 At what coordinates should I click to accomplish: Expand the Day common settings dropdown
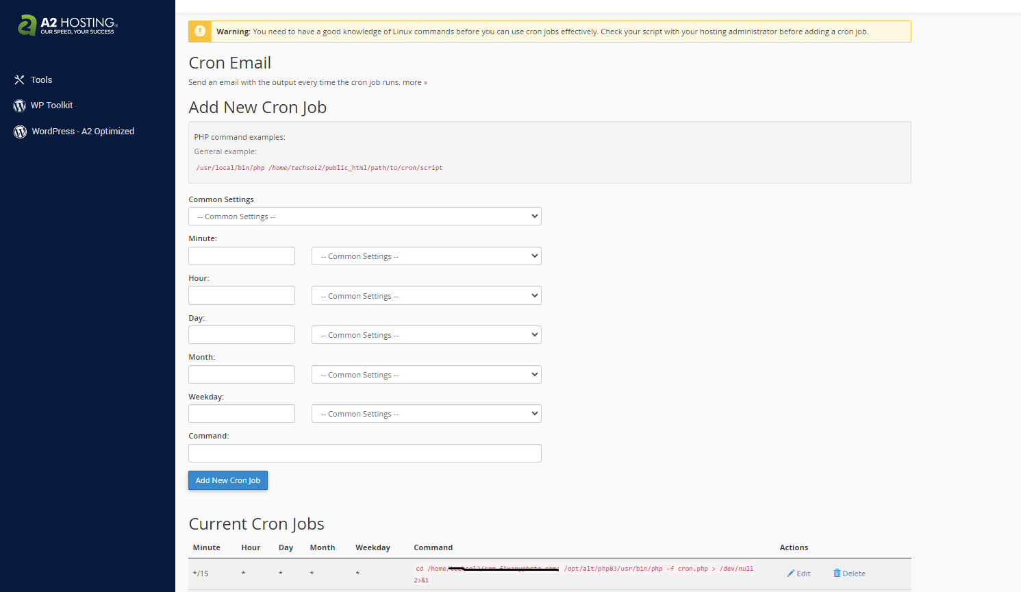[426, 335]
